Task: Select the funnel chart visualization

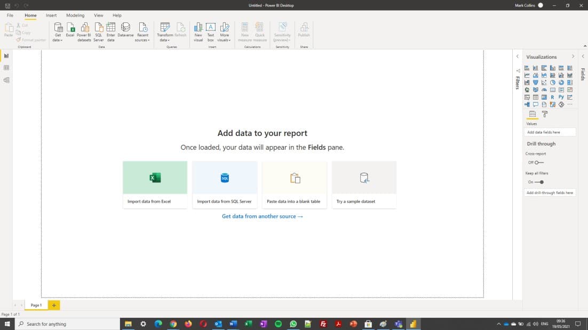Action: click(536, 83)
